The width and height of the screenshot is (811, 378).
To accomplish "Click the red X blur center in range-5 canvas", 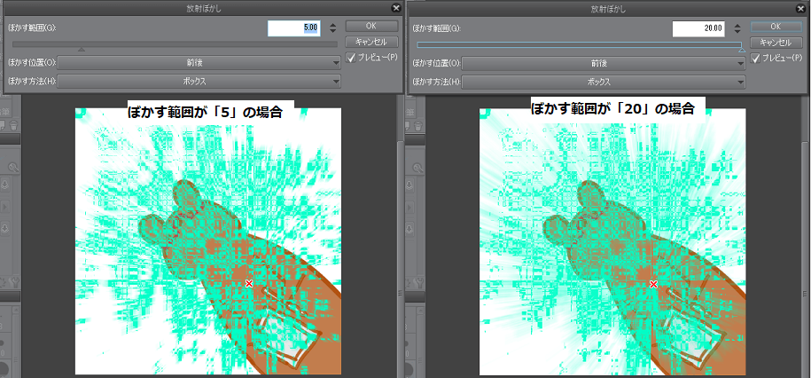I will (x=249, y=283).
